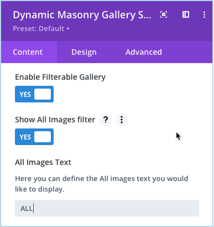Open the Preset: Default dropdown
Image resolution: width=214 pixels, height=227 pixels.
(41, 29)
